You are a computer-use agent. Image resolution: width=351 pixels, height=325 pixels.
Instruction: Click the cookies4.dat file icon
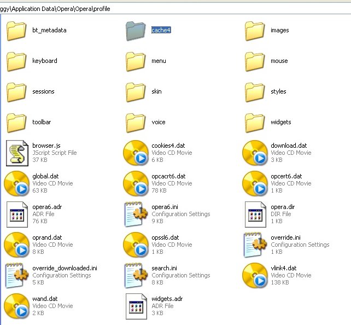[135, 153]
